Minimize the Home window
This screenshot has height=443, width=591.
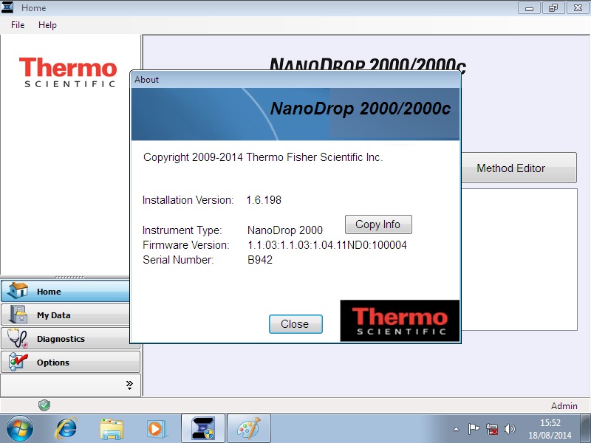coord(529,8)
